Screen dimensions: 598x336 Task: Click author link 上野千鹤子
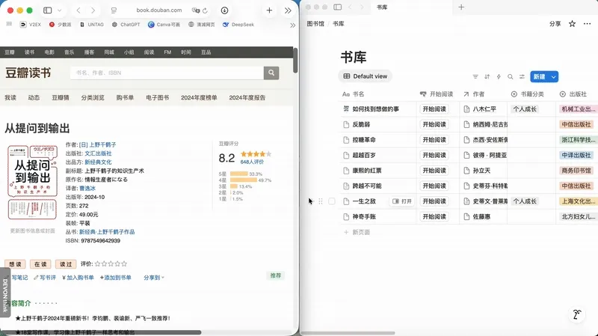[102, 144]
